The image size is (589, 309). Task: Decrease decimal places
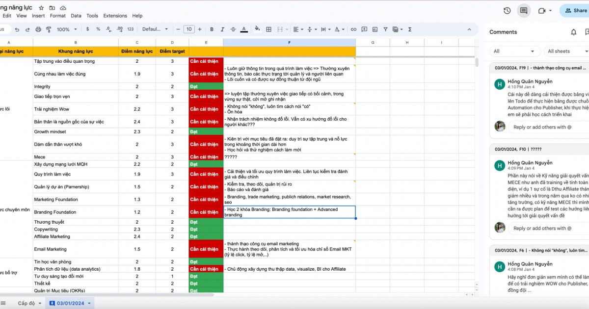point(108,29)
